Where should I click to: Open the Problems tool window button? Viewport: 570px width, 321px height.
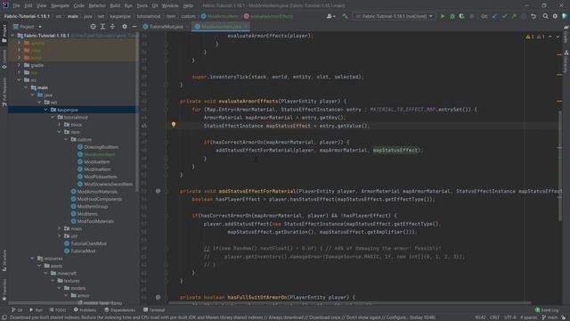[x=85, y=310]
